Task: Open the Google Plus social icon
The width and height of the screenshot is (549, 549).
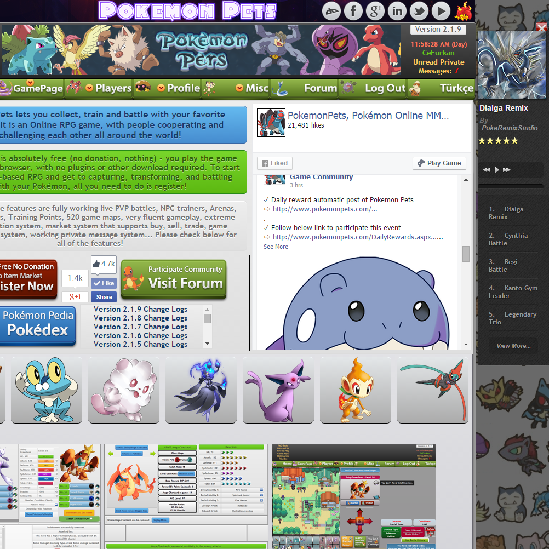Action: click(x=375, y=11)
